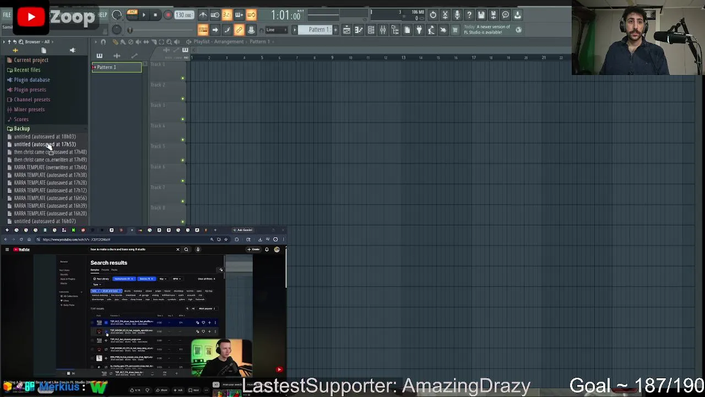Expand Channel presets folder
The height and width of the screenshot is (397, 705).
[x=31, y=100]
